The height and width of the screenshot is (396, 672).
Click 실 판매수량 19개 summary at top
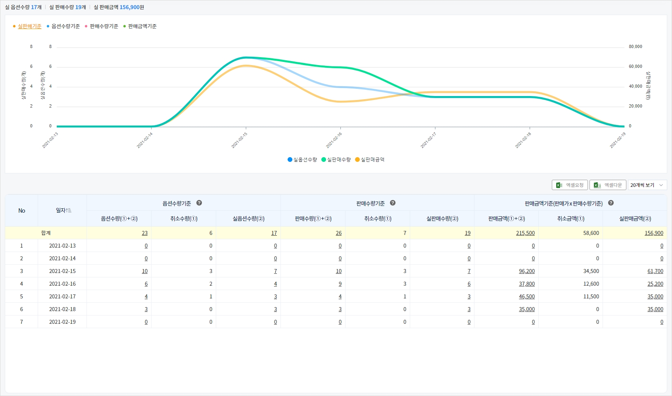point(67,7)
